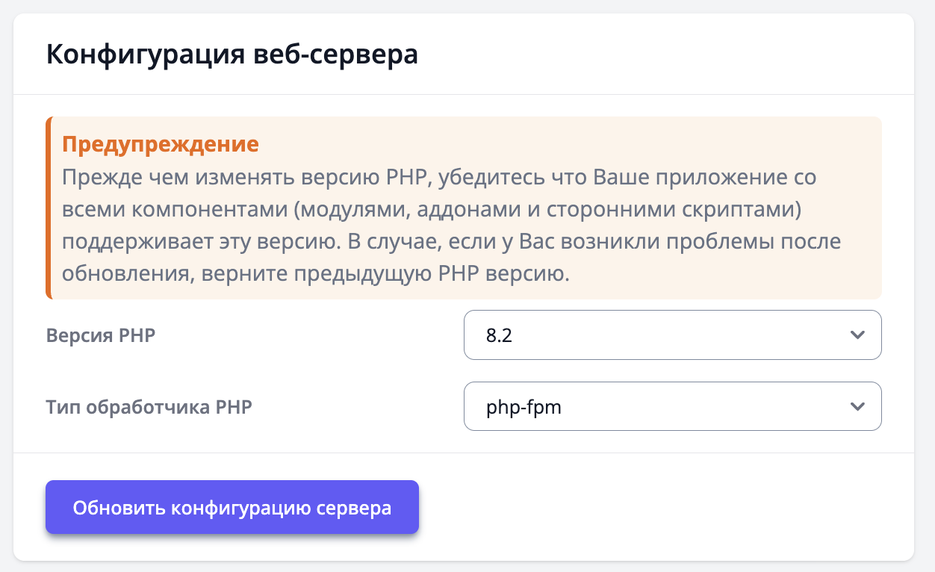Viewport: 935px width, 572px height.
Task: Select the php-fpm value text
Action: [524, 408]
